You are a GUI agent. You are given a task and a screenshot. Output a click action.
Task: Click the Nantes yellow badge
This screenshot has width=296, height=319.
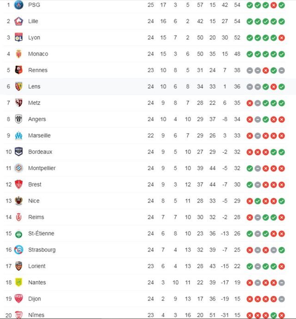click(x=18, y=282)
